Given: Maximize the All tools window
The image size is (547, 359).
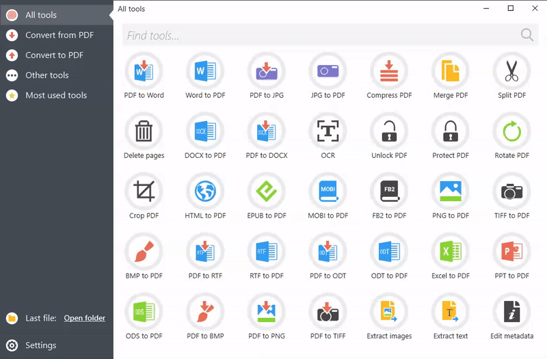Looking at the screenshot, I should (x=510, y=8).
